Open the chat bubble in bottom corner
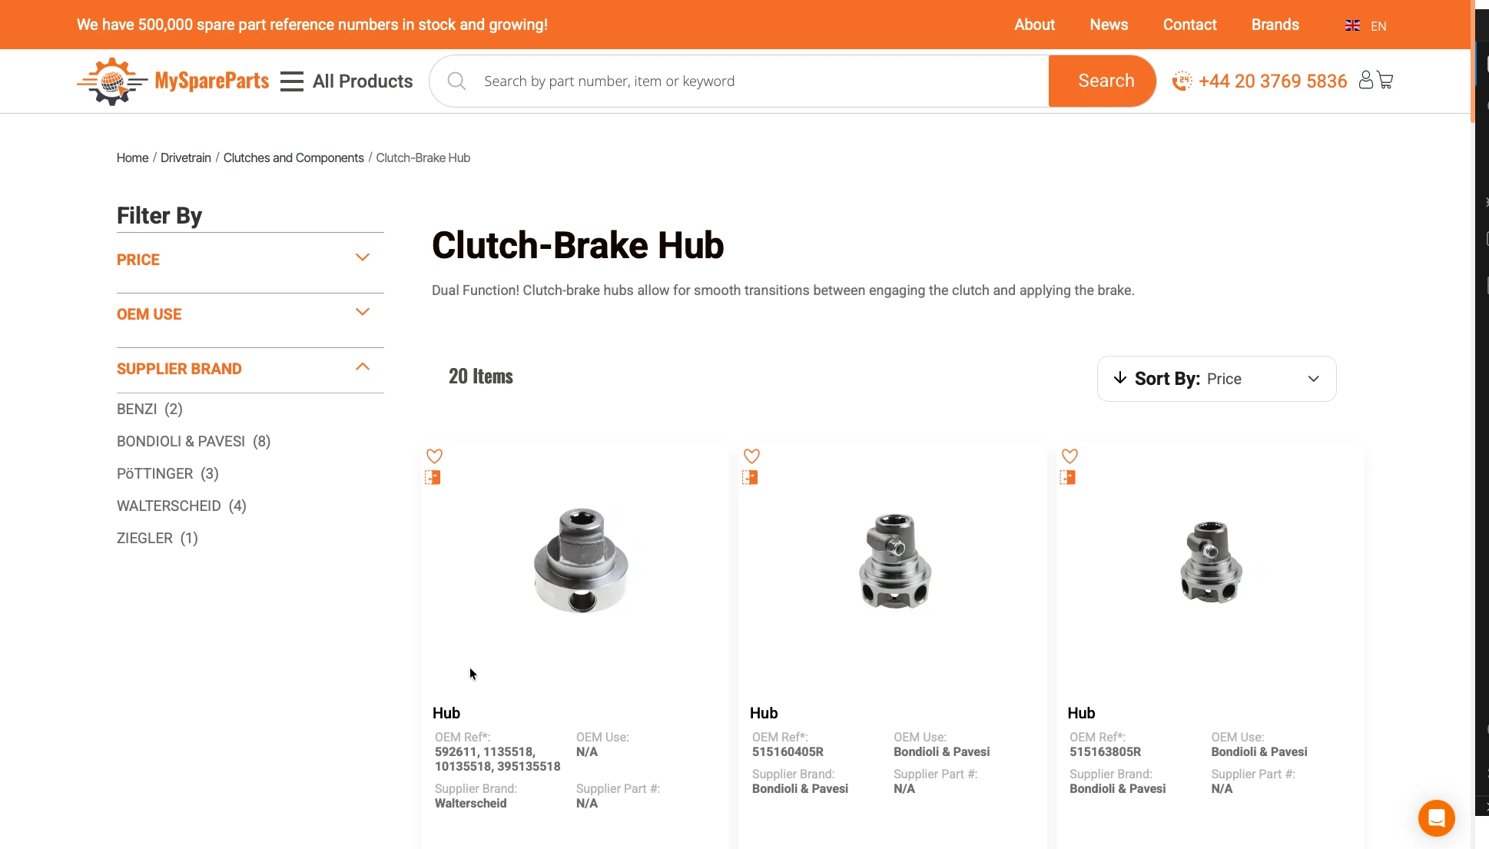 (x=1436, y=817)
